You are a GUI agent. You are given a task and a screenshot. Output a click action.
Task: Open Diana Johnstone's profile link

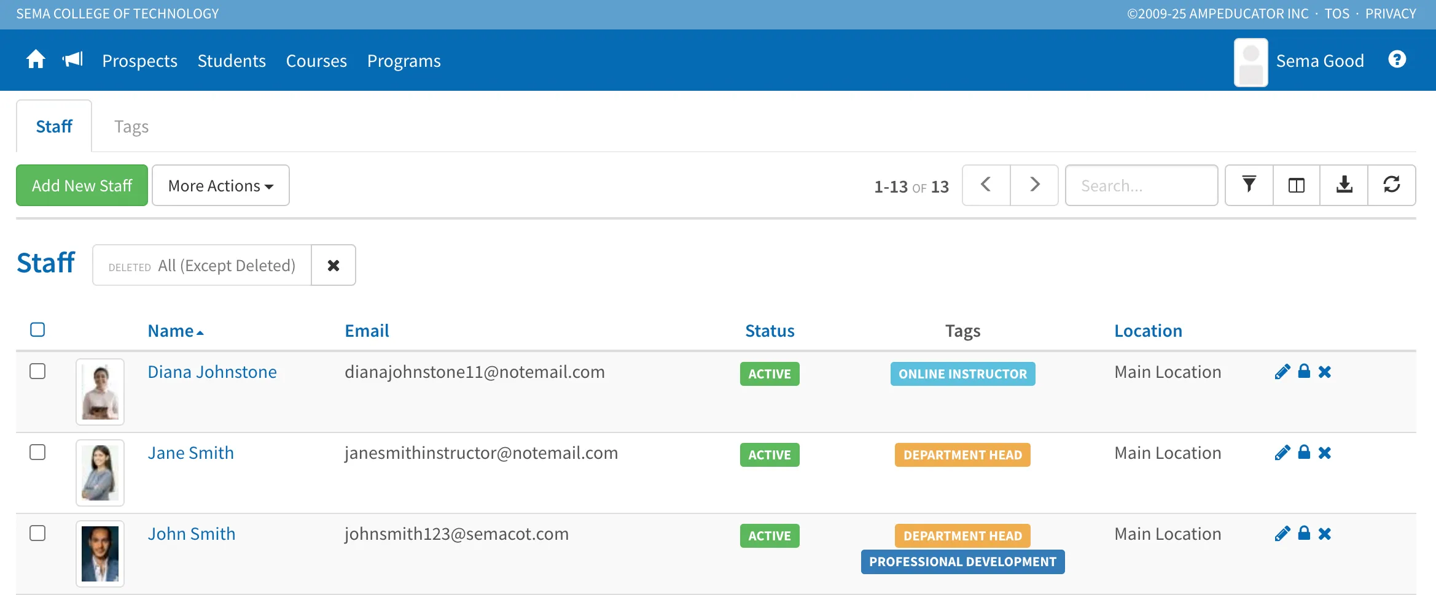[x=212, y=372]
